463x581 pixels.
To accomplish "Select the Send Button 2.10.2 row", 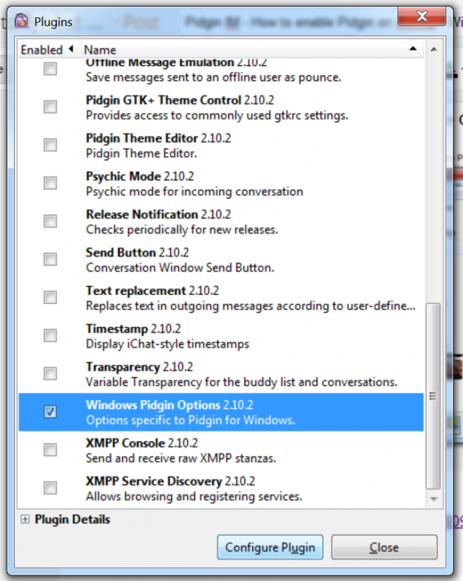I will point(221,260).
